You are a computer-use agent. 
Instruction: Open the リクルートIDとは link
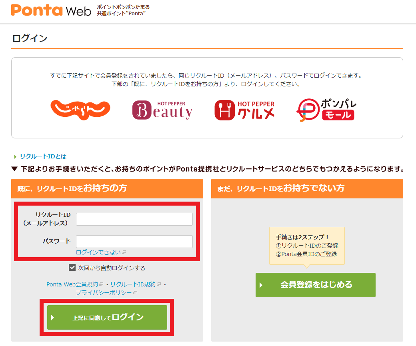43,156
